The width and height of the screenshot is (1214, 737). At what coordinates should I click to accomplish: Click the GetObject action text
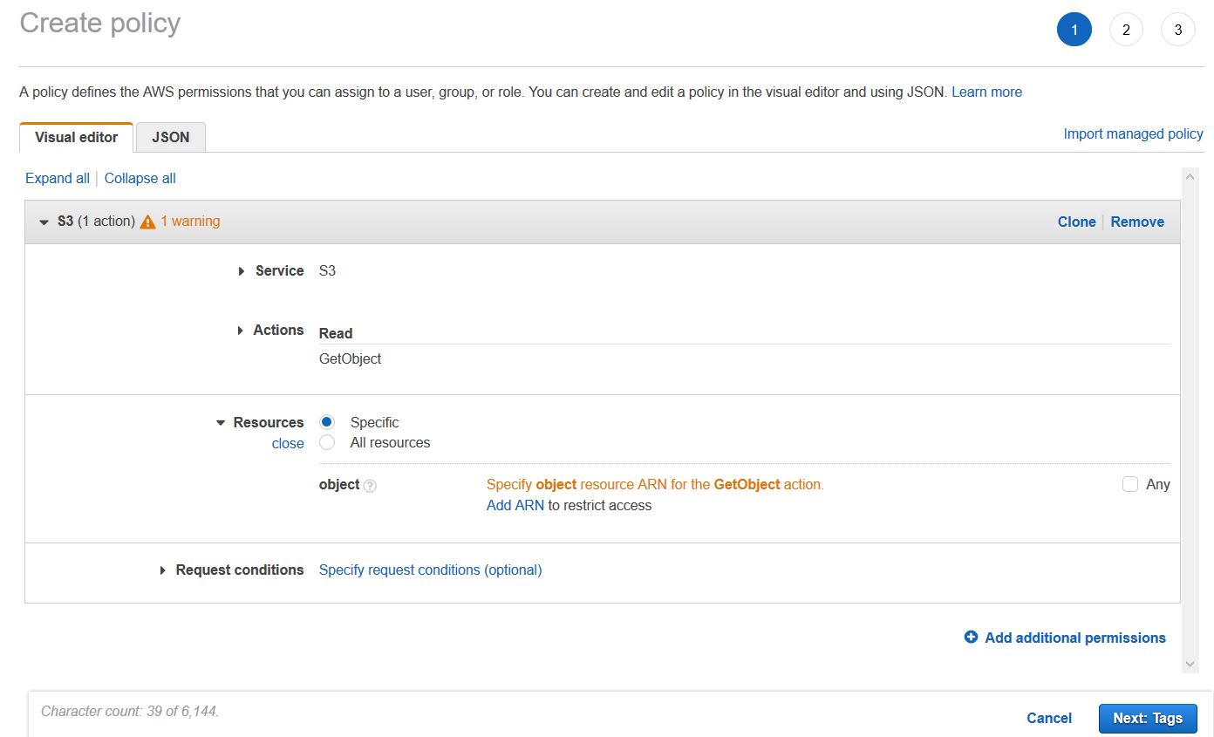pos(350,358)
